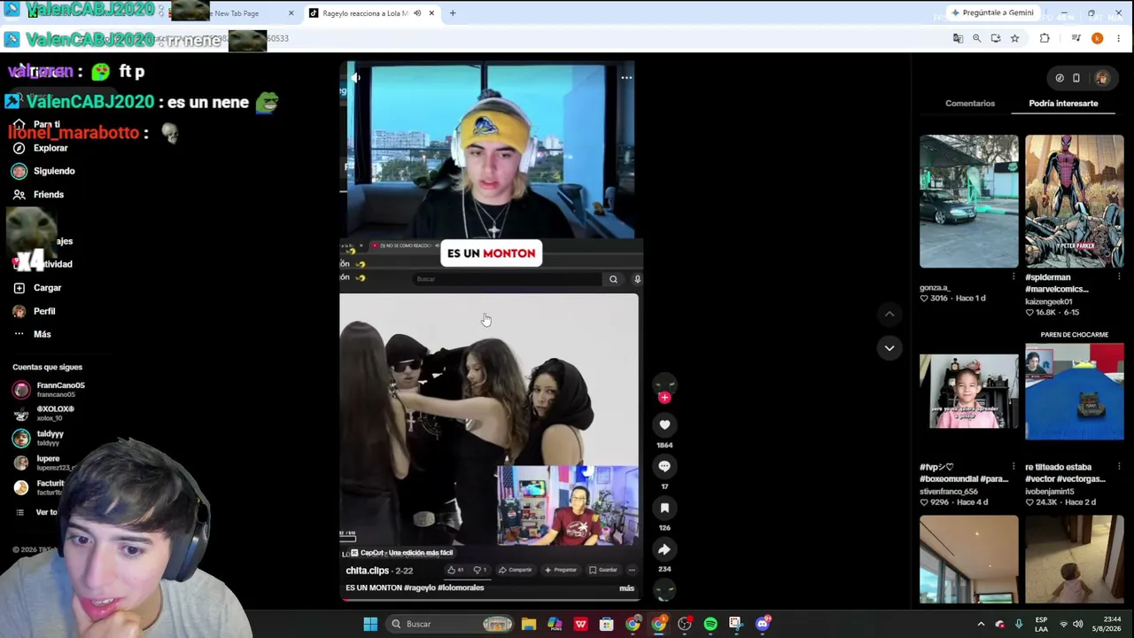1134x638 pixels.
Task: Open the video options three-dot menu
Action: click(x=626, y=78)
